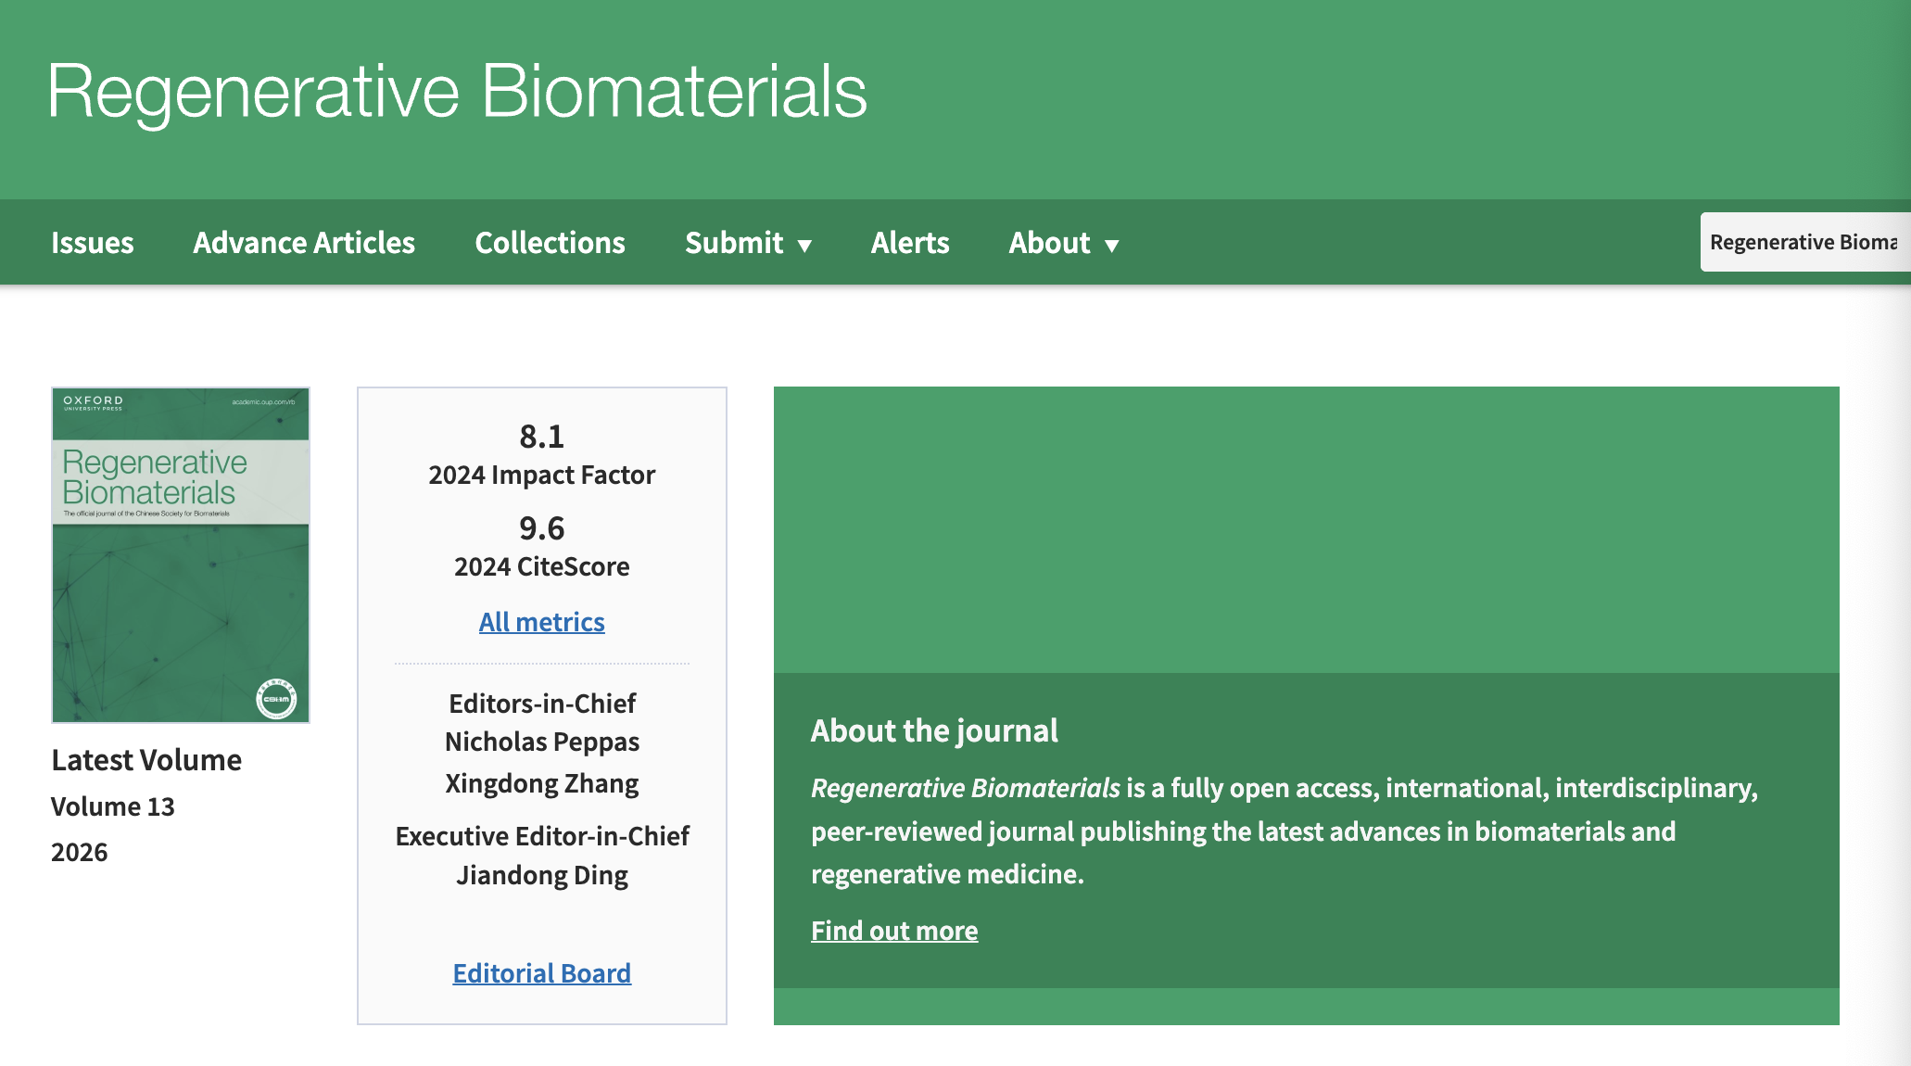This screenshot has height=1066, width=1911.
Task: Open the Editorial Board link
Action: point(541,973)
